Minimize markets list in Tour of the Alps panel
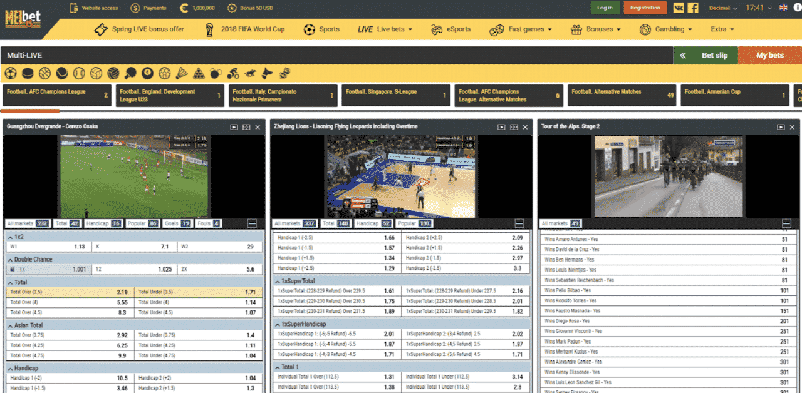This screenshot has width=802, height=393. [x=786, y=223]
